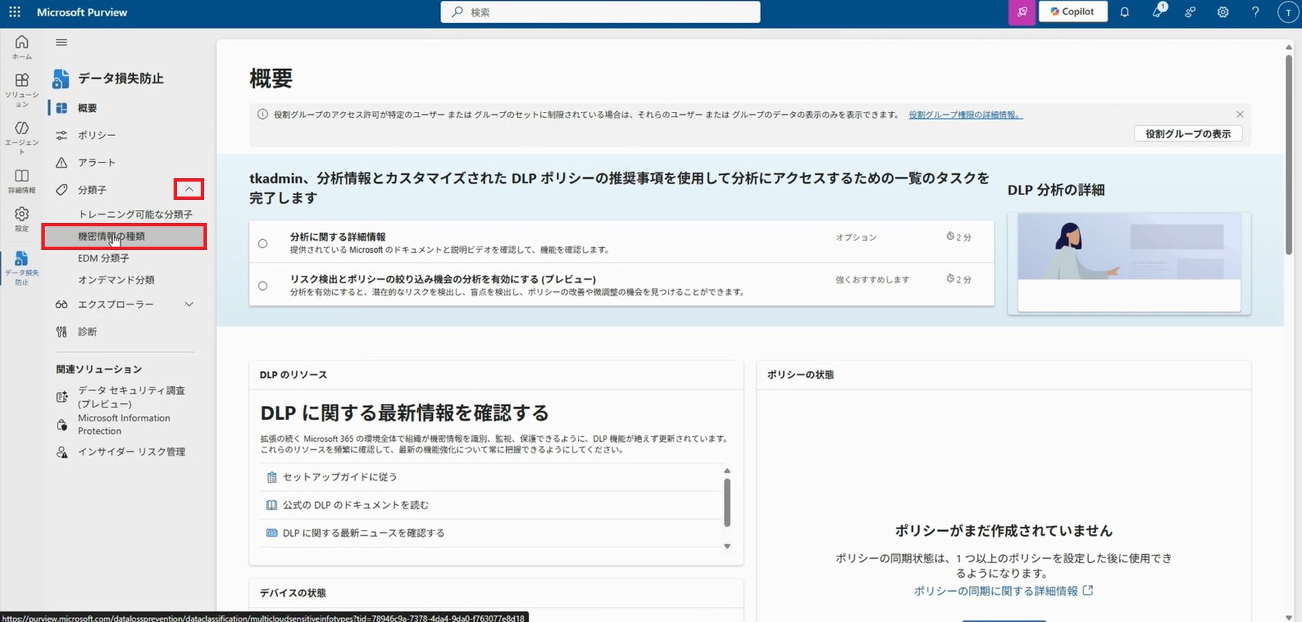
Task: Click the Copilot button
Action: [x=1072, y=12]
